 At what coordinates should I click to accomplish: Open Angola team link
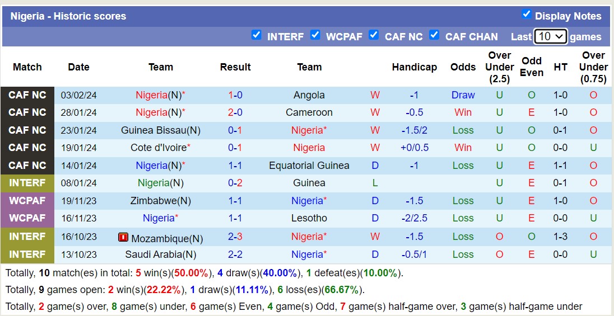(x=309, y=95)
